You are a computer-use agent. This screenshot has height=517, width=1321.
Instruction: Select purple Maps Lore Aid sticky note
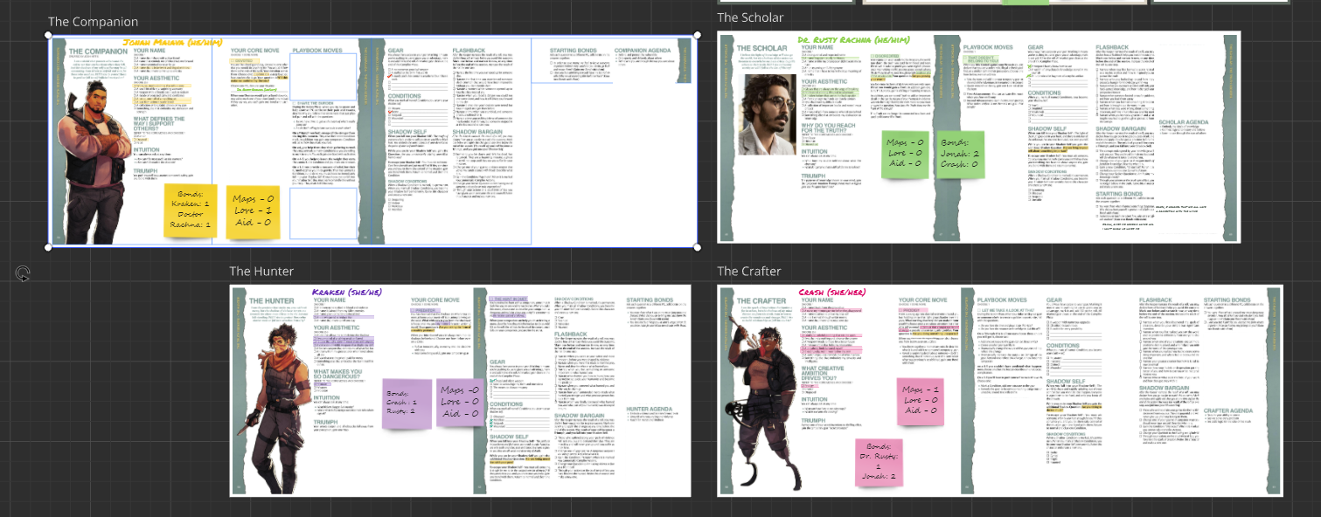(x=459, y=403)
